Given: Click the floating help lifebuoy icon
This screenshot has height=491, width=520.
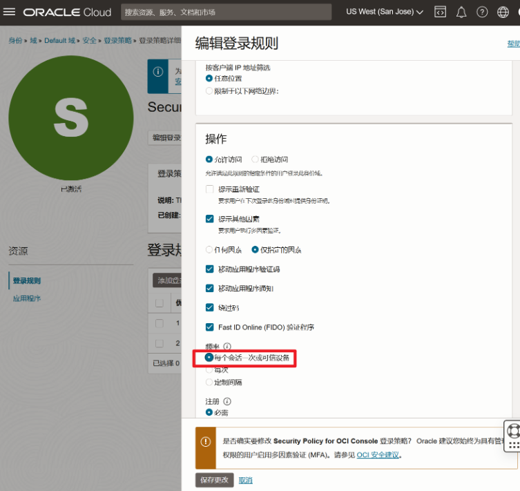Looking at the screenshot, I should coord(513,432).
